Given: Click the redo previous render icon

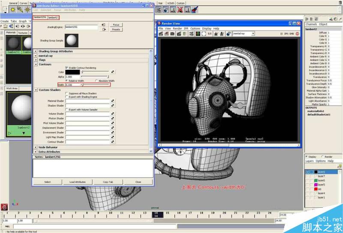Looking at the screenshot, I should click(161, 33).
